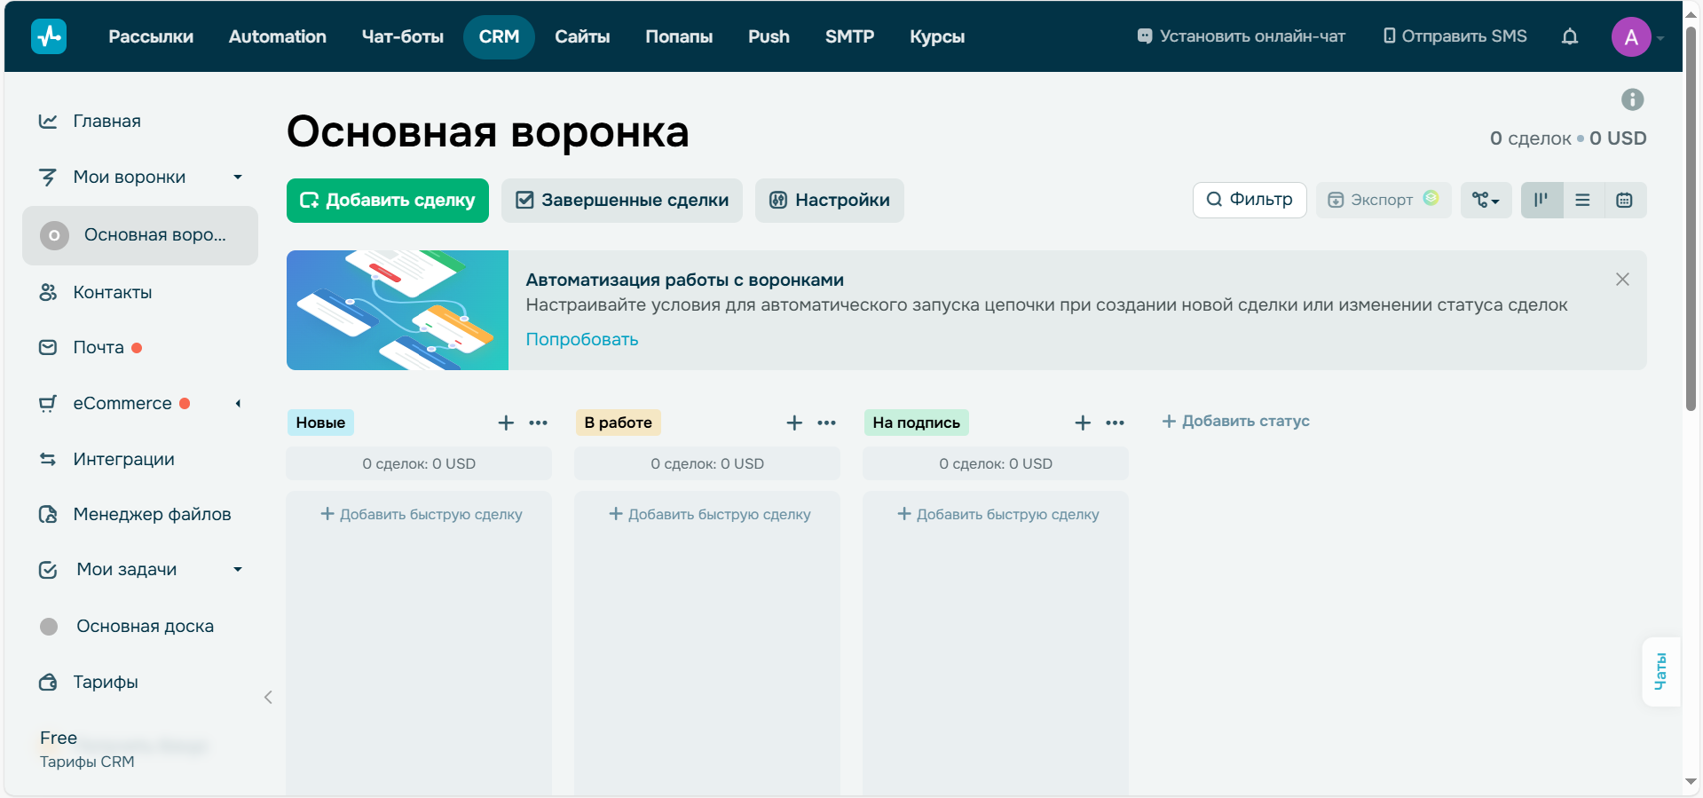Open the Automation tab

pyautogui.click(x=278, y=36)
